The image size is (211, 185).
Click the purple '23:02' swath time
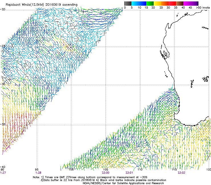point(181,173)
